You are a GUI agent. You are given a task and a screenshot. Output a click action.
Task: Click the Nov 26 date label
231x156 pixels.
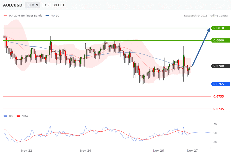pyautogui.click(x=158, y=151)
